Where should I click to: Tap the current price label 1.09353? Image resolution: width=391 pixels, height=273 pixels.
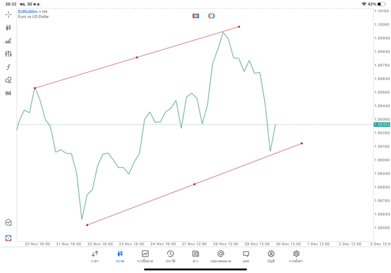coord(381,125)
